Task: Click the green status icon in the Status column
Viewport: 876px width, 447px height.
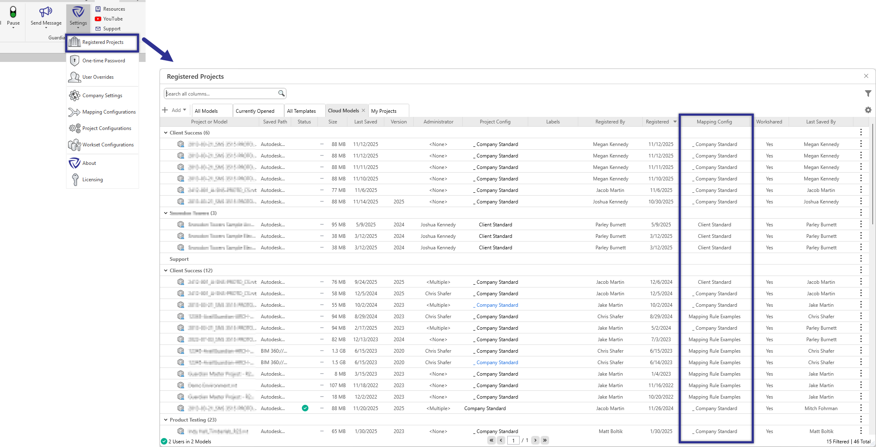Action: [305, 408]
